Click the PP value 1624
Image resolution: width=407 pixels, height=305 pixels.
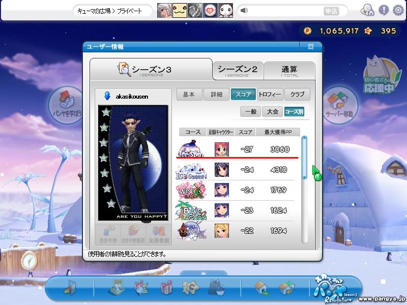coord(278,210)
